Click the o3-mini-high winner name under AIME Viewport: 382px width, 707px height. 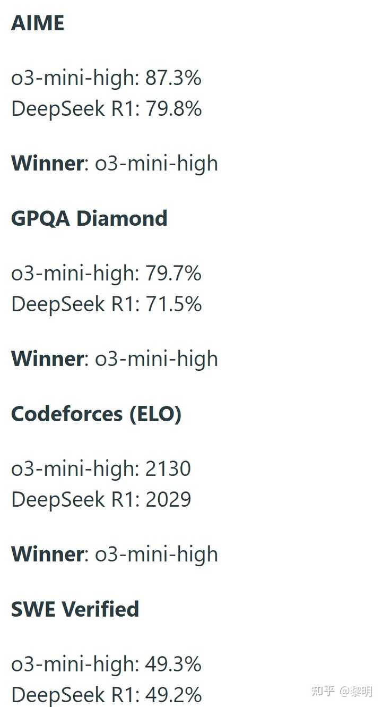tap(157, 163)
